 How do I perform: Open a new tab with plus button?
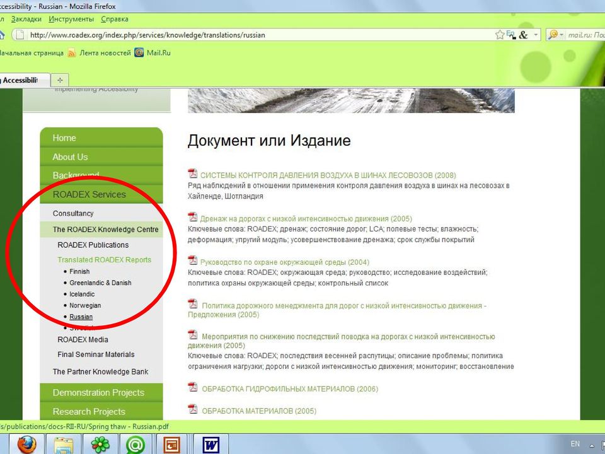coord(60,80)
